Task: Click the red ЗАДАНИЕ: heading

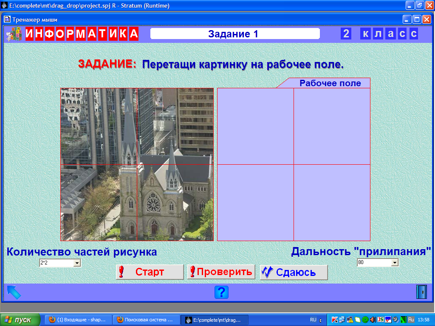Action: click(x=107, y=64)
